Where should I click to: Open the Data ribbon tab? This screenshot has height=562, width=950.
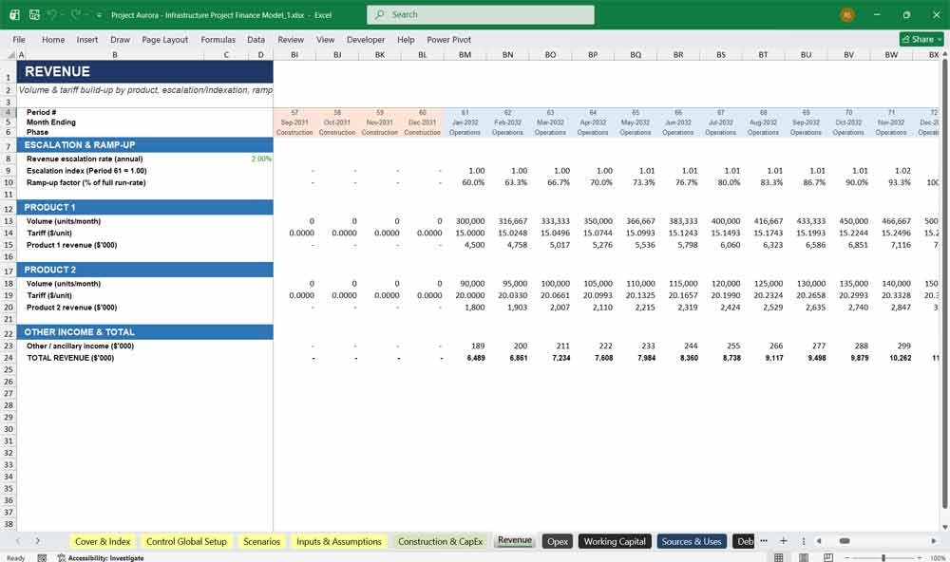click(x=256, y=39)
